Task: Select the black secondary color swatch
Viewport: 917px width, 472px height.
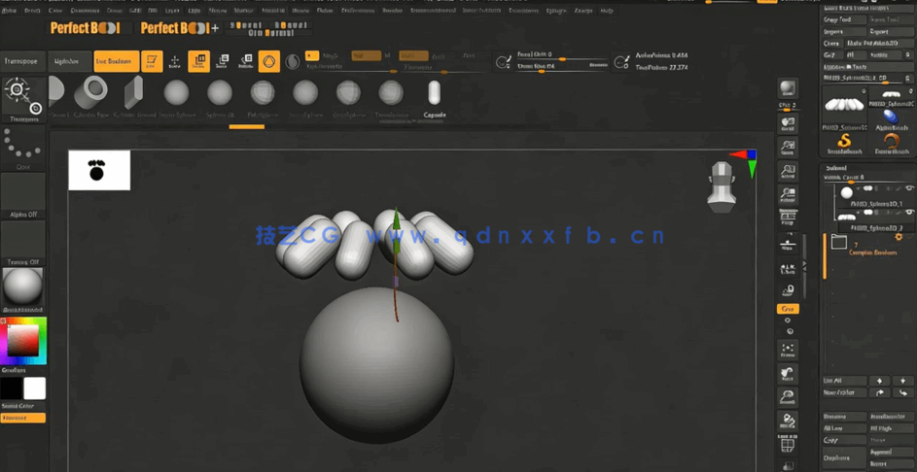Action: tap(11, 388)
